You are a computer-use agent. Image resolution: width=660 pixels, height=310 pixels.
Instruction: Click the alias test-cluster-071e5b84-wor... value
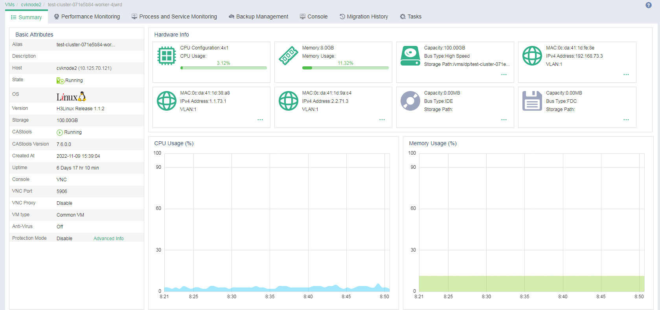pyautogui.click(x=86, y=45)
